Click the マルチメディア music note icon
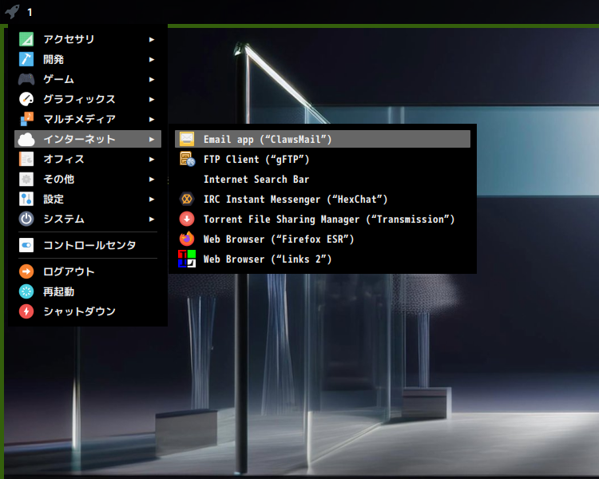 click(26, 119)
